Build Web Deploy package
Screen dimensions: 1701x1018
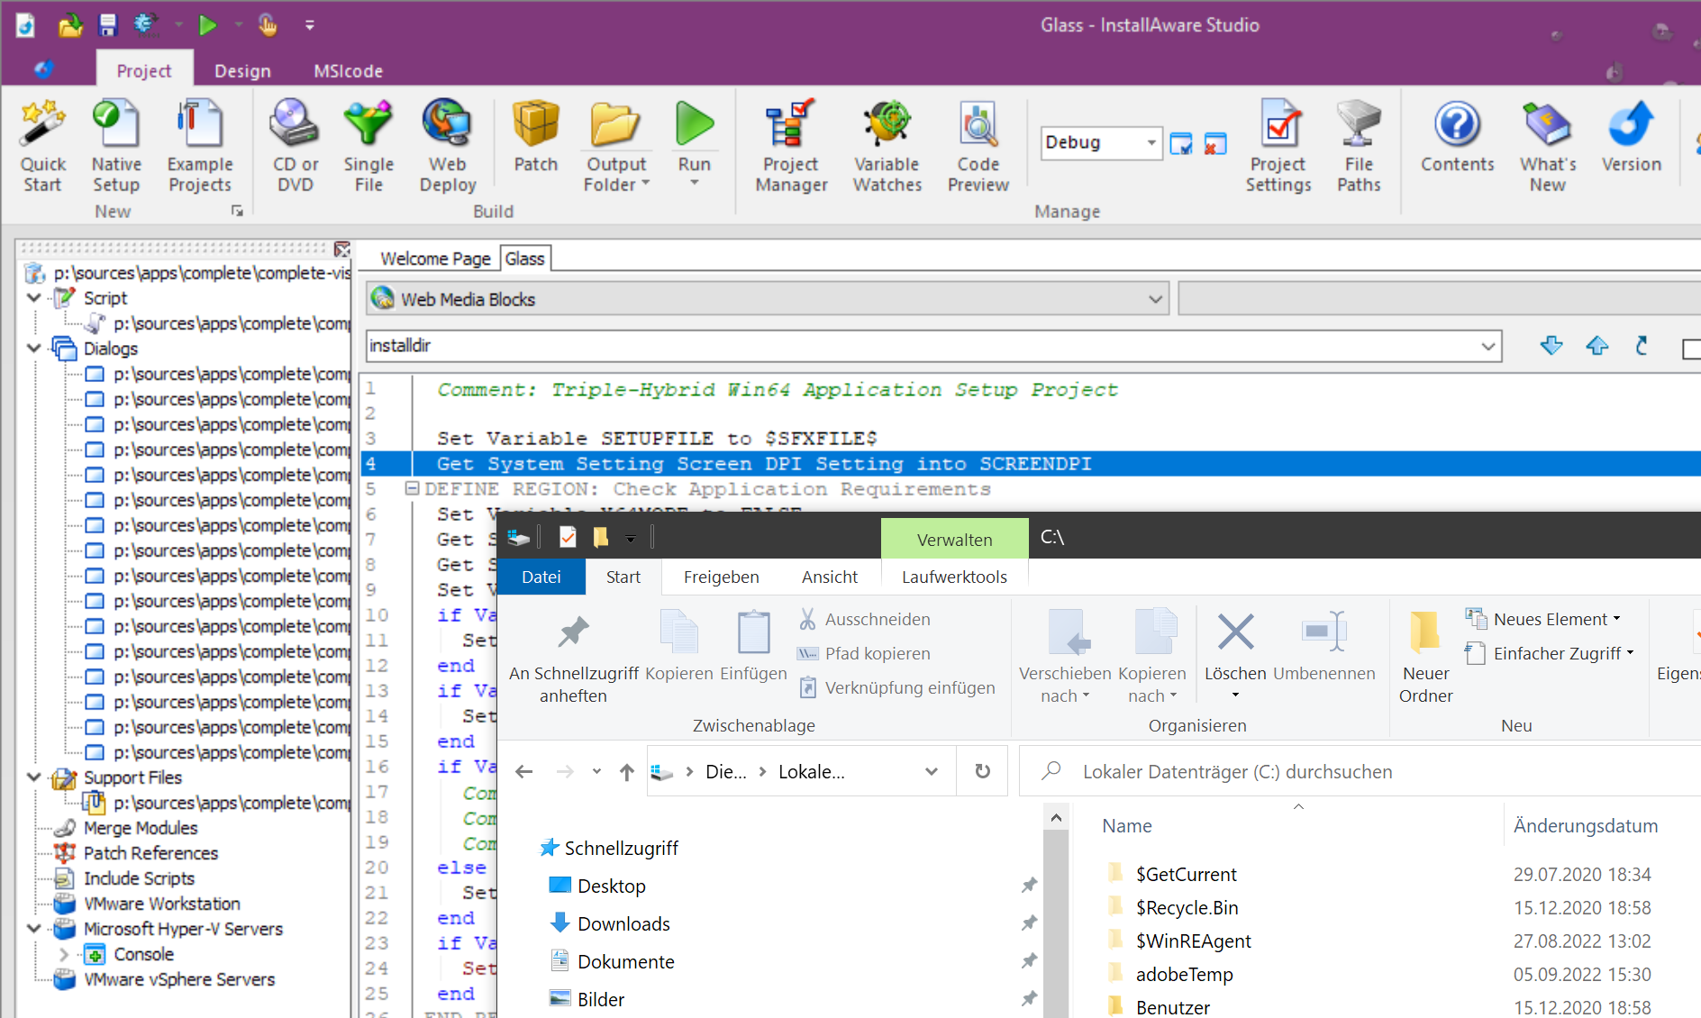tap(447, 146)
